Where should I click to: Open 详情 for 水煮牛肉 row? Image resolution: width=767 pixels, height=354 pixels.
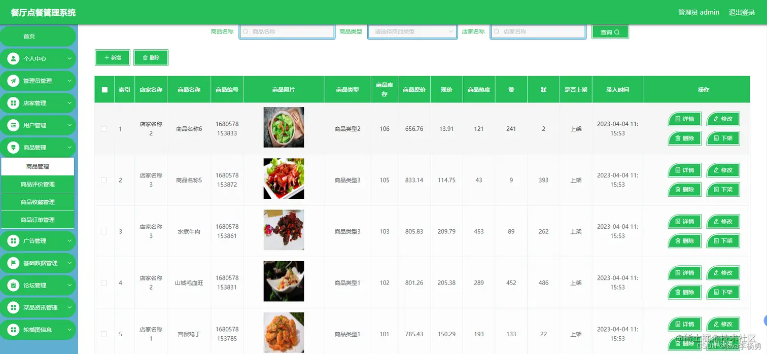684,222
